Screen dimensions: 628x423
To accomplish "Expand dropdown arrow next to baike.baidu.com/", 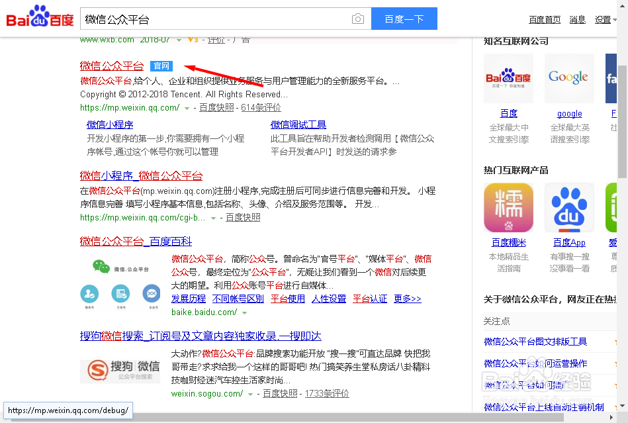I will [244, 313].
